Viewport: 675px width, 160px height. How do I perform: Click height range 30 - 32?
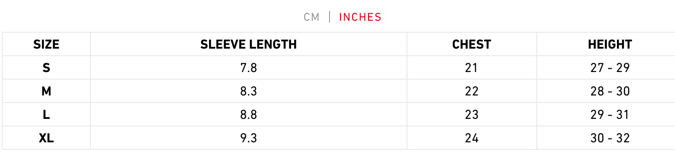tap(610, 138)
